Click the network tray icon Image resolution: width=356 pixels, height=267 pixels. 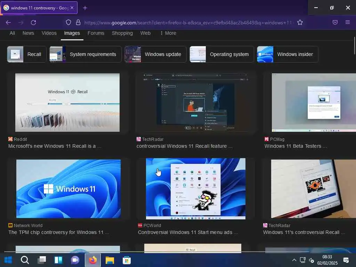(303, 260)
